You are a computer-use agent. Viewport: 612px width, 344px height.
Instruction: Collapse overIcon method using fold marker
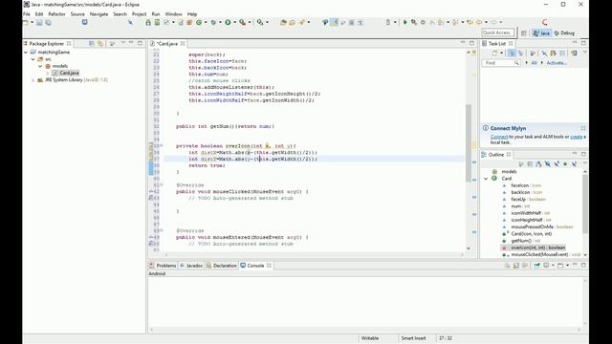click(162, 146)
